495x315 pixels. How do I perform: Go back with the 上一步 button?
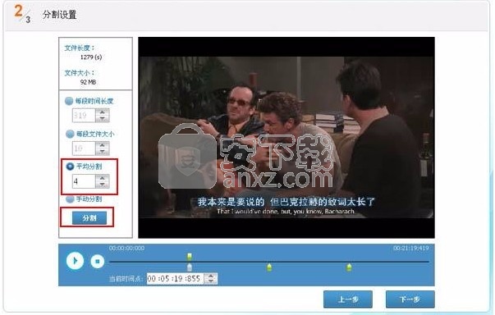coord(348,299)
